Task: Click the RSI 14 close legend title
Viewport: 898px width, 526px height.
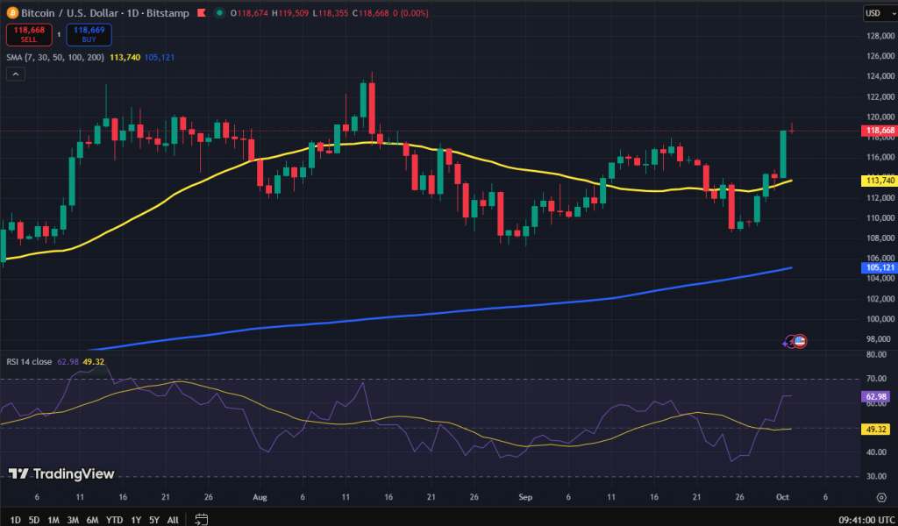Action: pos(29,362)
